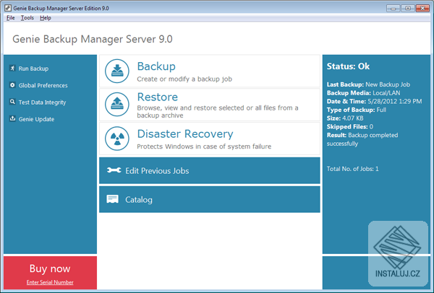Click the magnifier icon beside Test Data Integrity
The image size is (434, 293).
(12, 102)
